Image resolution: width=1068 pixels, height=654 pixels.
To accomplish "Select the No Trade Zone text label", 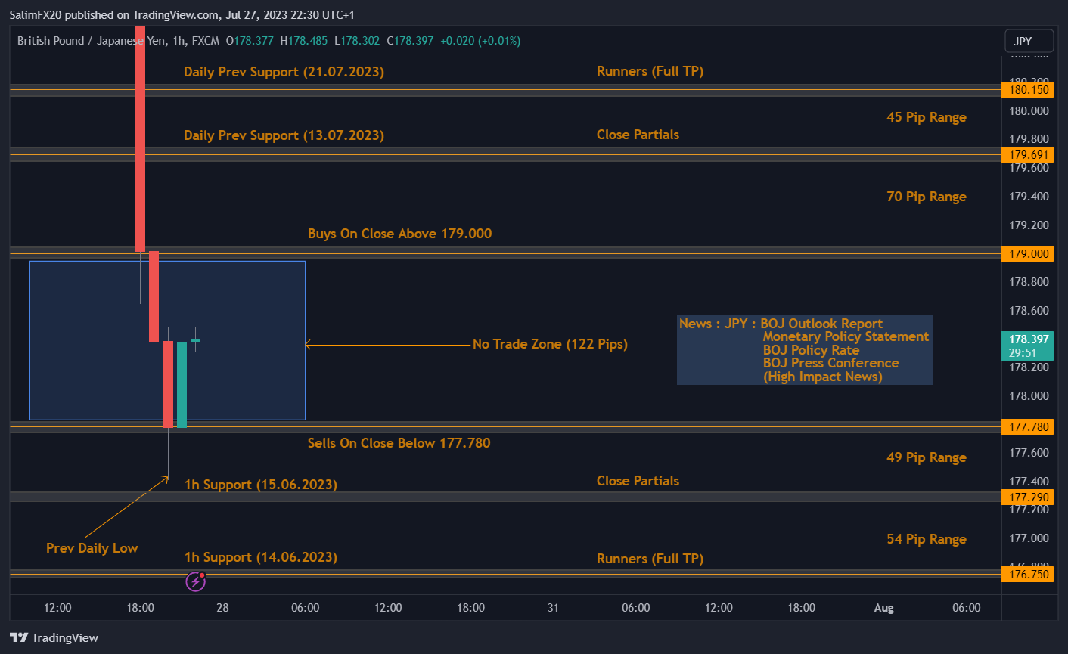I will coord(550,344).
